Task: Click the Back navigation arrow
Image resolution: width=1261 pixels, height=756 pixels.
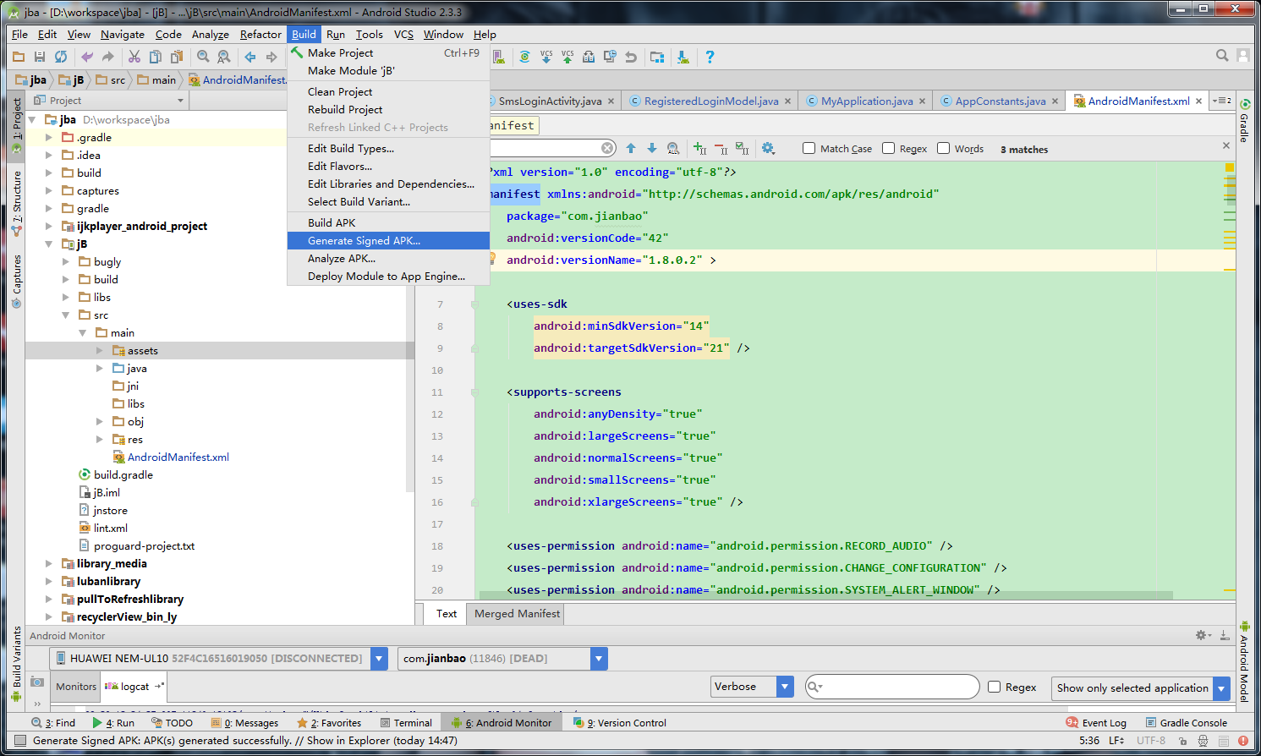Action: (x=250, y=57)
